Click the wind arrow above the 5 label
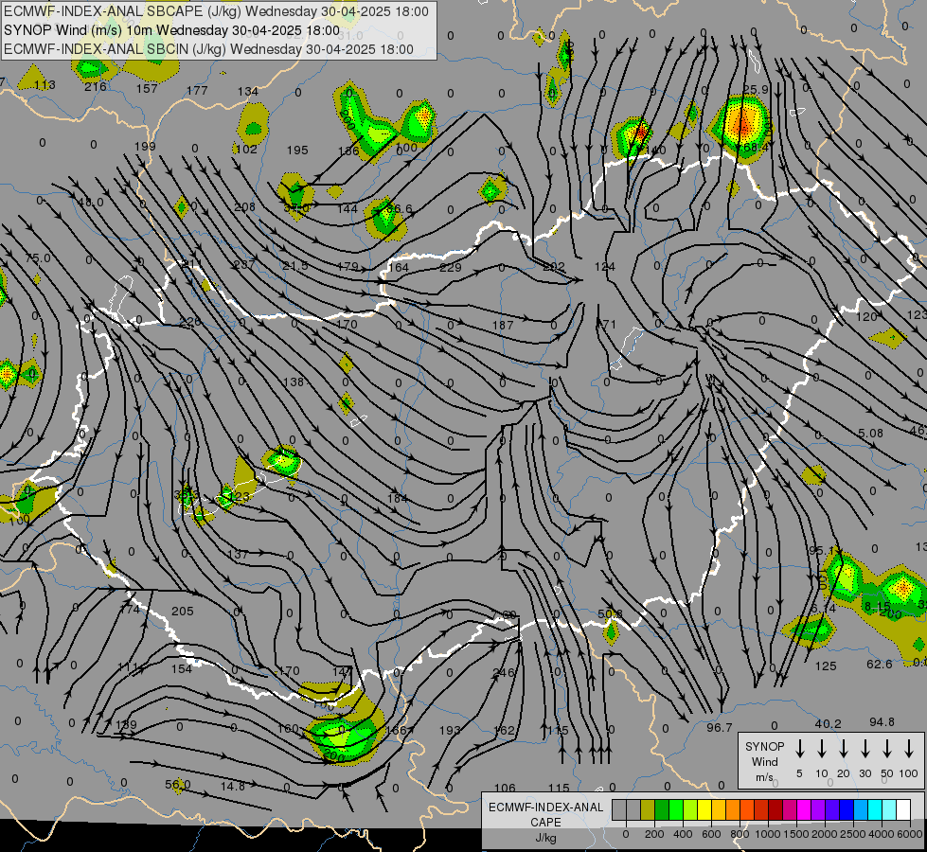The image size is (927, 852). pos(799,749)
